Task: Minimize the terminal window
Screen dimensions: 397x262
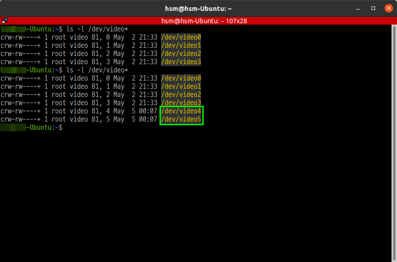Action: pyautogui.click(x=358, y=9)
